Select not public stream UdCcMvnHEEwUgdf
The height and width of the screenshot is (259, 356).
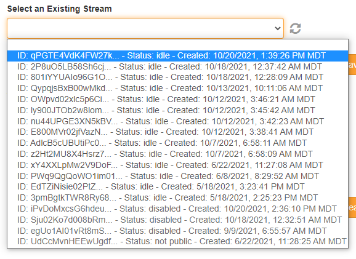click(177, 242)
